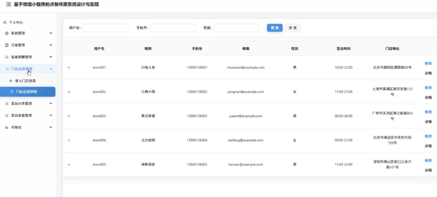
Task: Click the document icon for 订单管理
Action: tap(7, 45)
